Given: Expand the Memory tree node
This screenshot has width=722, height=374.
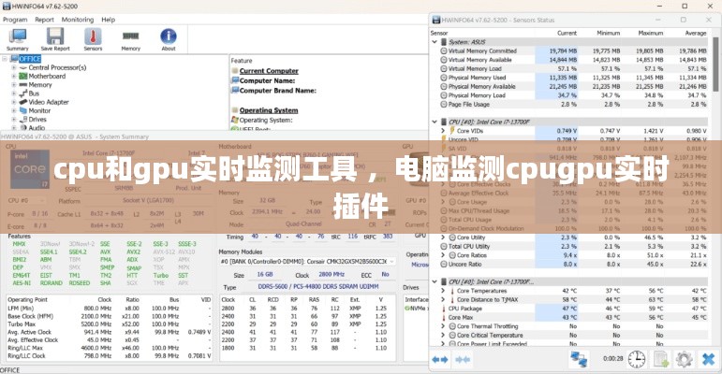Looking at the screenshot, I should click(14, 85).
